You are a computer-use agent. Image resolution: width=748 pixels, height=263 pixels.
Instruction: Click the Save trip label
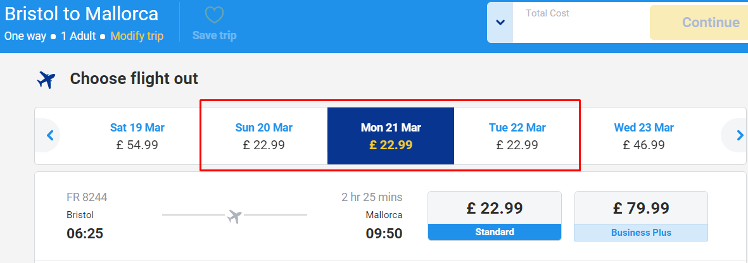click(x=214, y=36)
